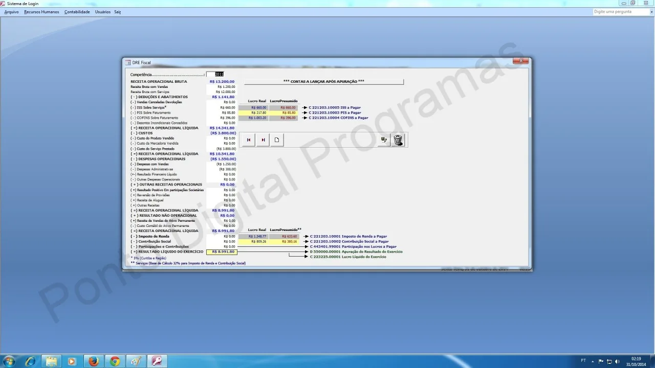The image size is (655, 368).
Task: Expand the help question dropdown arrow
Action: [651, 12]
